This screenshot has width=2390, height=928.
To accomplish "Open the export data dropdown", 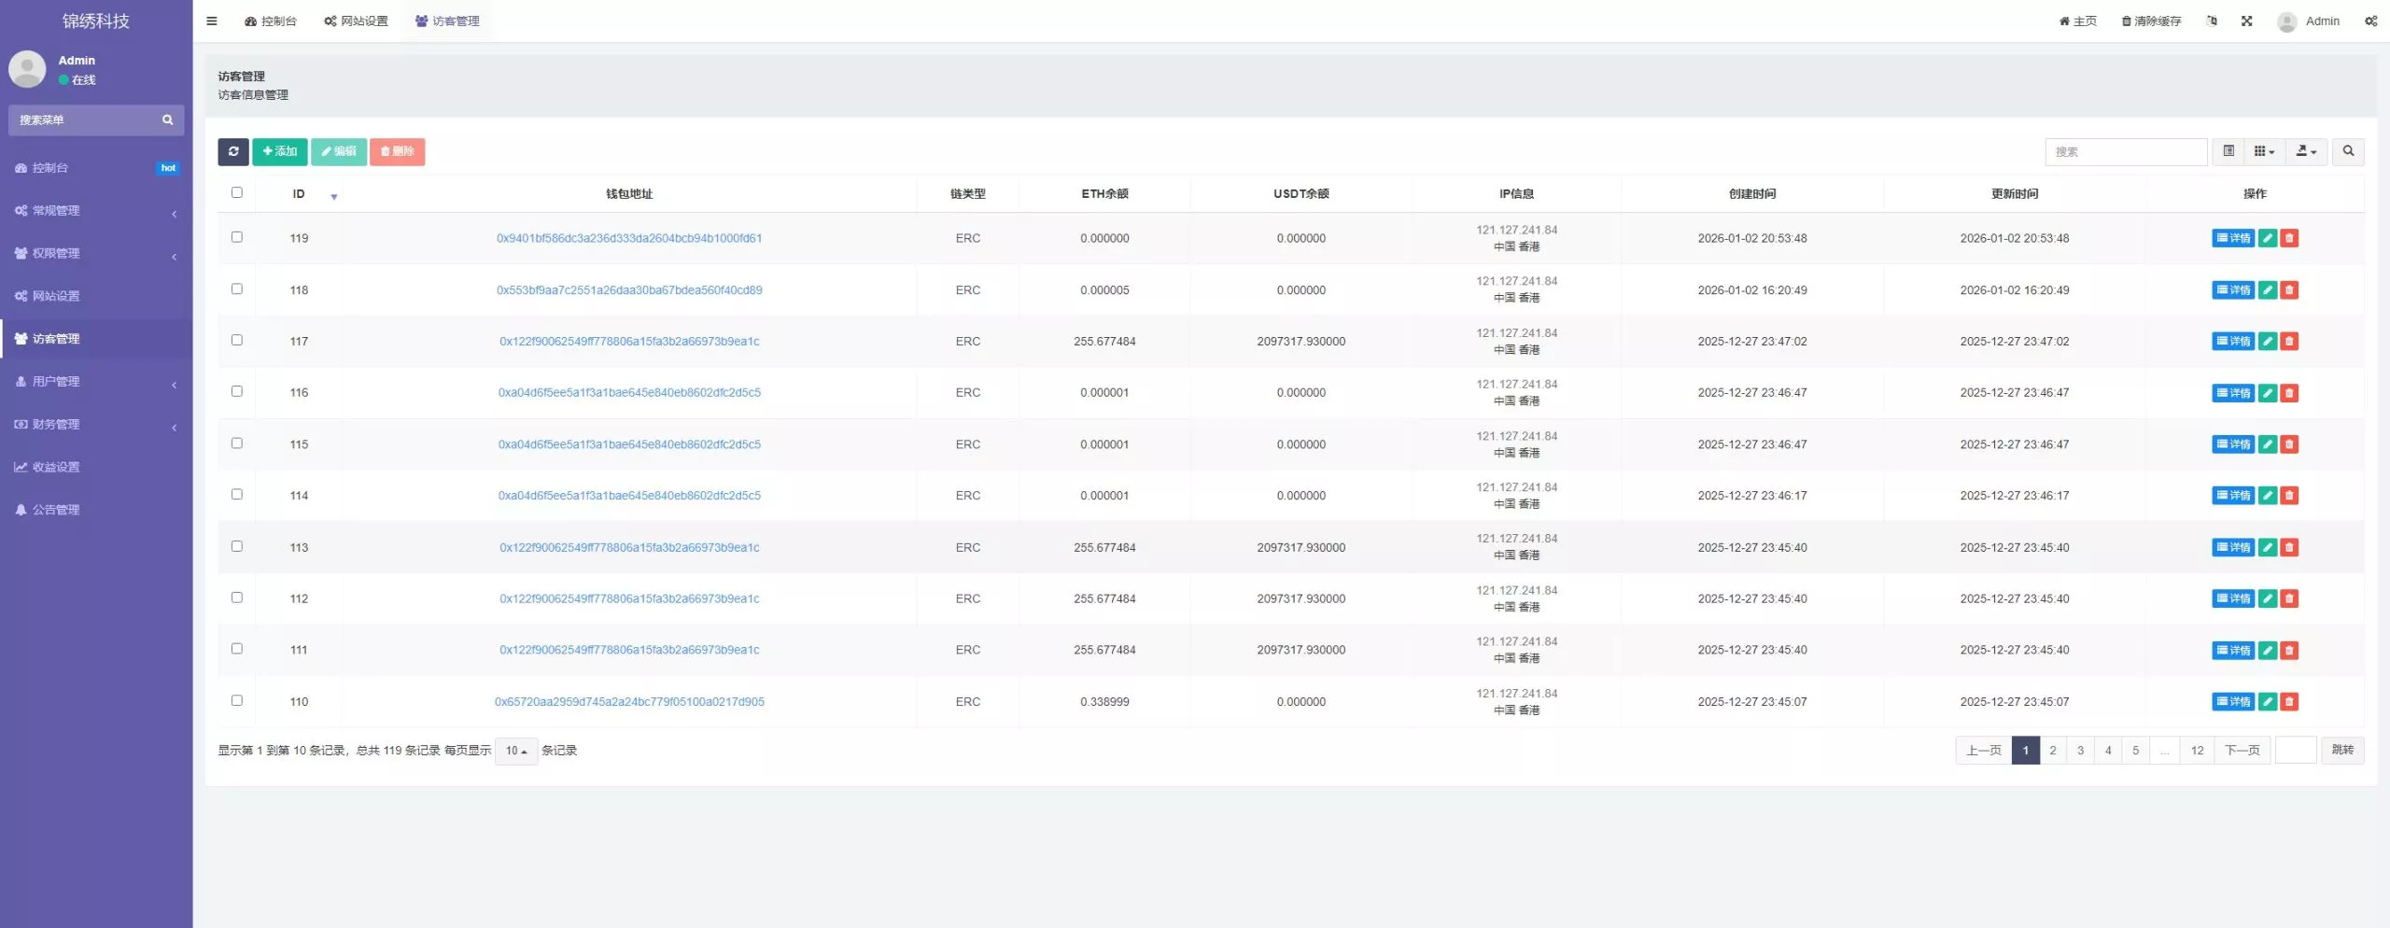I will 2306,151.
